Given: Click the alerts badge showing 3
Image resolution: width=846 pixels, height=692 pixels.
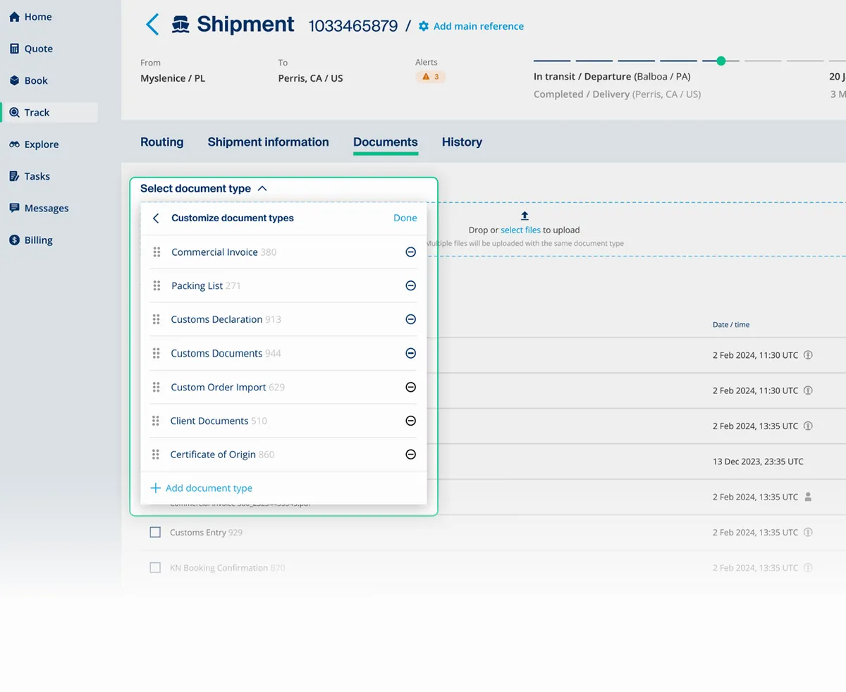Looking at the screenshot, I should 430,76.
